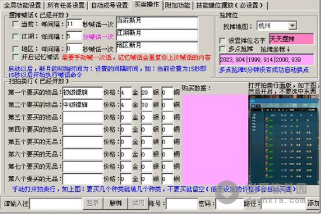Screen dimensions: 321x214
Task: Click sixth item gold price field
Action: pos(125,154)
